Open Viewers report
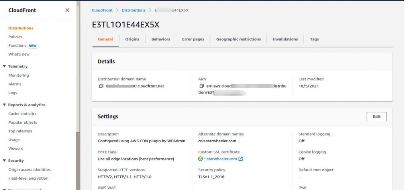This screenshot has height=190, width=408. tap(16, 149)
